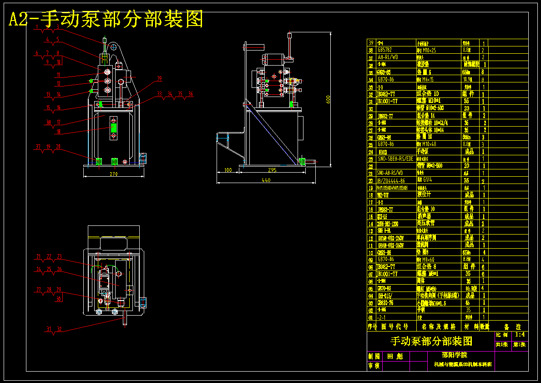Click the "第1张" sheet number cell
The image size is (541, 383).
tap(519, 344)
